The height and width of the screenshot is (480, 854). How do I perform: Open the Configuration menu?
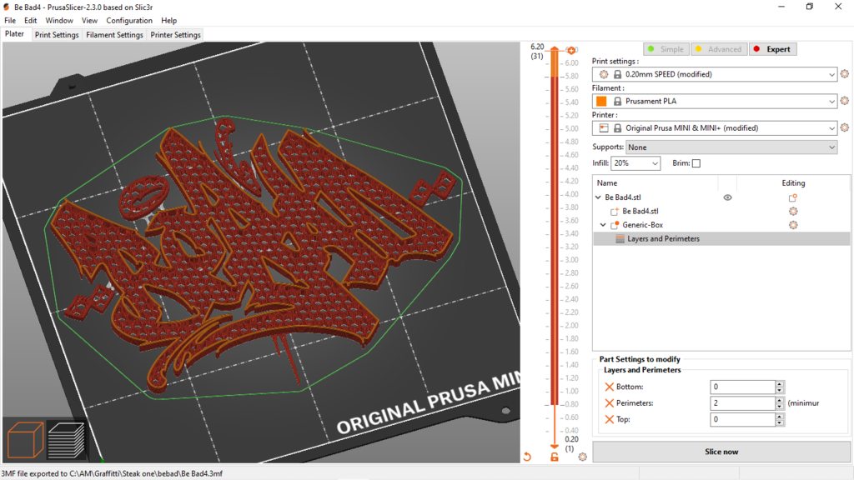pos(129,20)
